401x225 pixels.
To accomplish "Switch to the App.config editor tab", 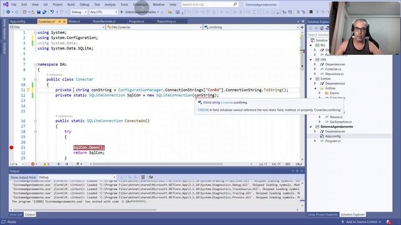I will click(18, 21).
